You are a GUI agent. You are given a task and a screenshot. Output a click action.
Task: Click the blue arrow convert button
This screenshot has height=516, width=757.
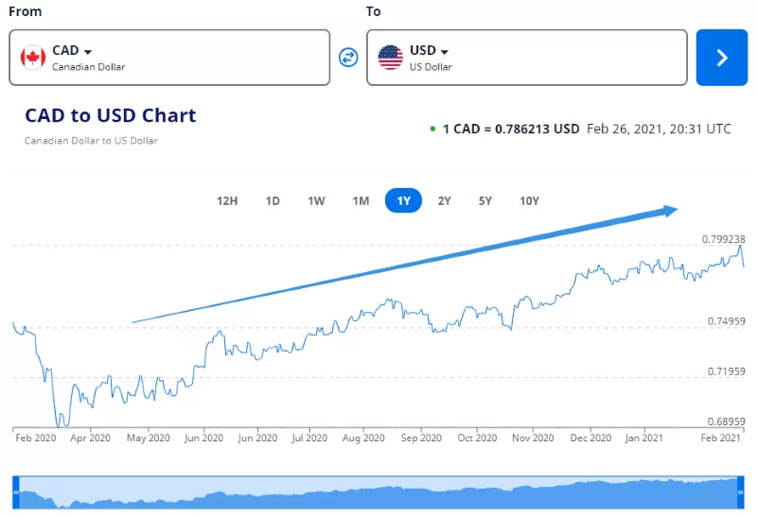point(722,58)
